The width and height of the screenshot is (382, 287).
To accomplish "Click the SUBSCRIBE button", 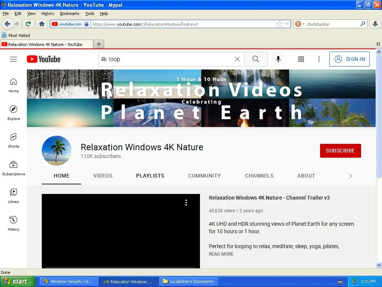I will coord(340,151).
